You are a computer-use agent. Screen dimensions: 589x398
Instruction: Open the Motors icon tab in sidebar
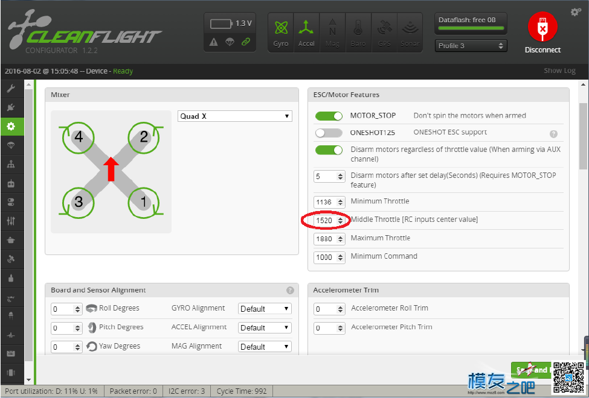click(x=11, y=279)
